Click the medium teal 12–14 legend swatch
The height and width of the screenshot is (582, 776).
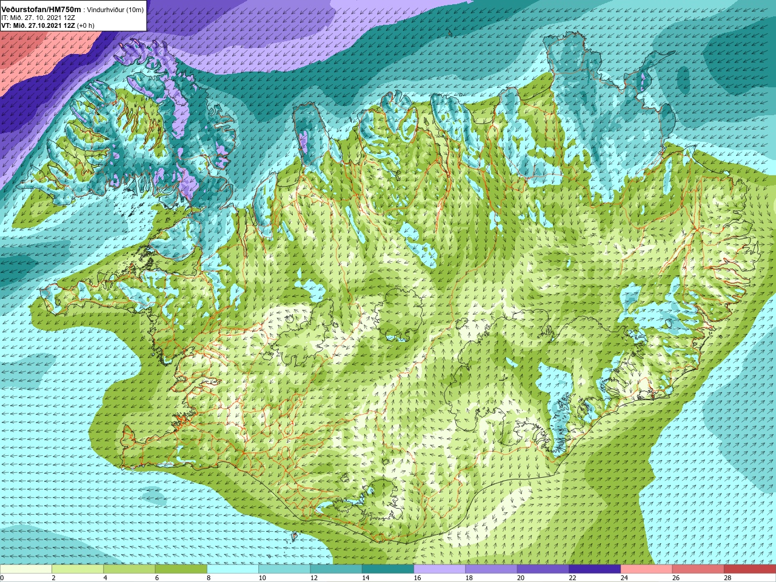pos(336,569)
